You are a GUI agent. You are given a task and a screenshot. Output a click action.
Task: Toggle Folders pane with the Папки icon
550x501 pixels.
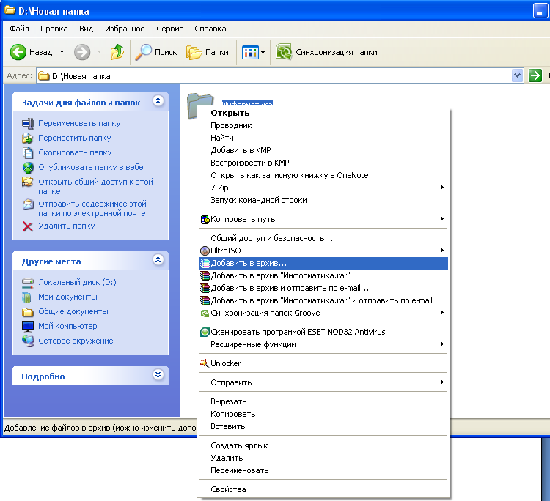coord(194,52)
